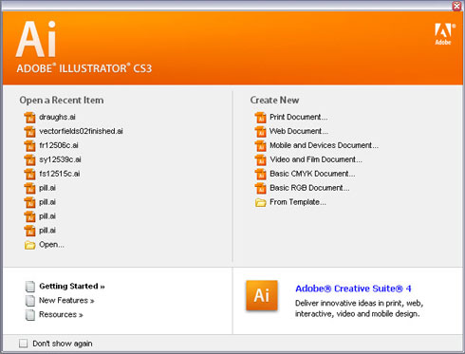This screenshot has width=465, height=354.
Task: Click the Ai icon beside Video and Film Document...
Action: (x=260, y=160)
